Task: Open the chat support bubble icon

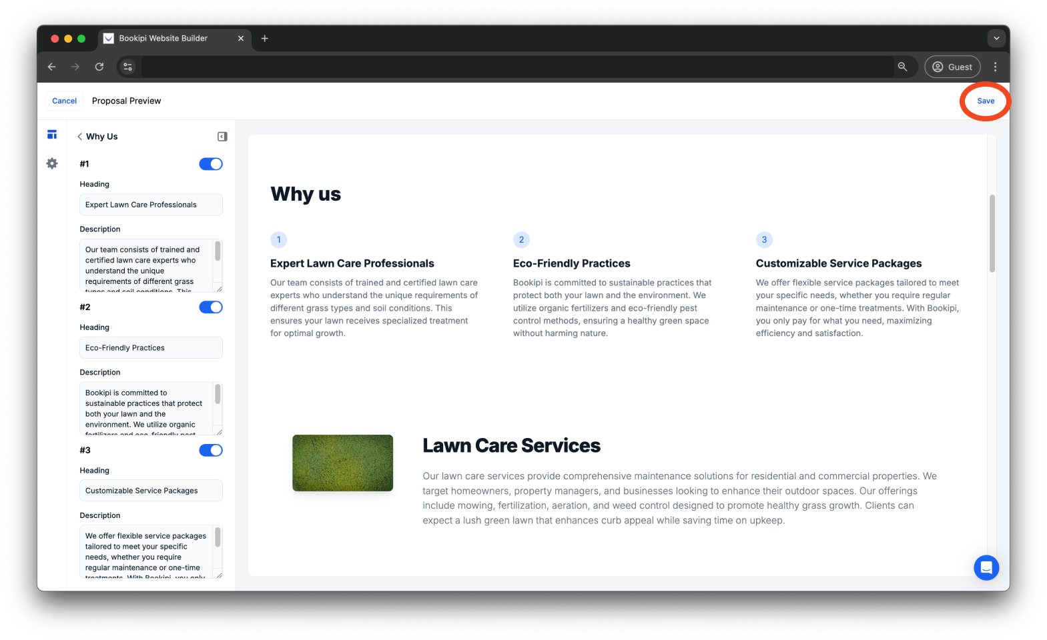Action: point(986,568)
